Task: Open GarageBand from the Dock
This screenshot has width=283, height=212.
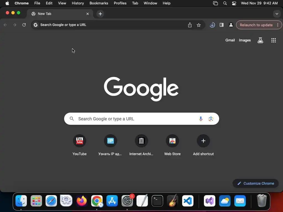Action: tap(172, 200)
